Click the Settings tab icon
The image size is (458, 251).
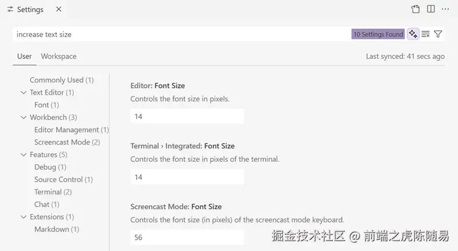click(10, 10)
